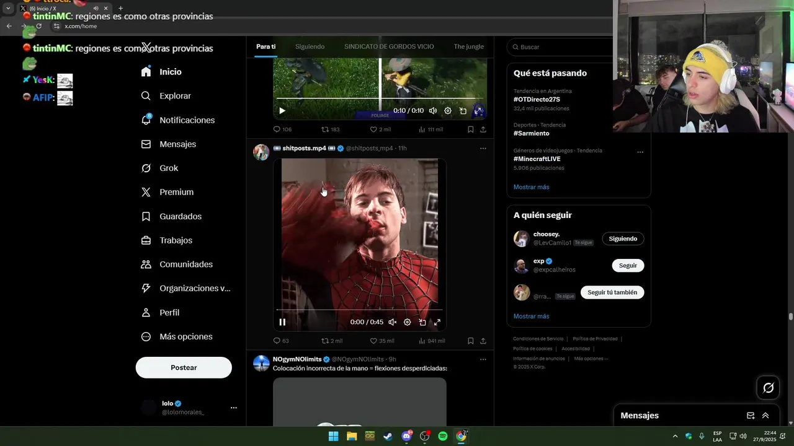Click Mostrar más under trends
The image size is (794, 446).
tap(531, 187)
